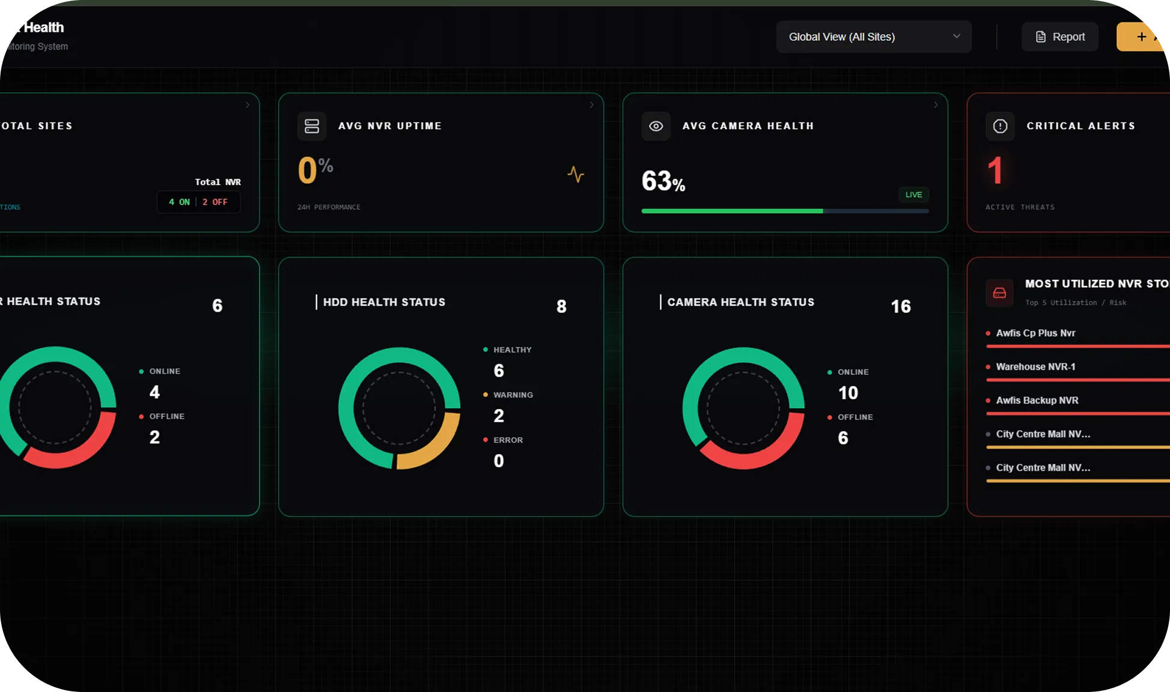Select the ONLINE legend dot in Camera Health Status
Viewport: 1170px width, 692px height.
point(830,372)
